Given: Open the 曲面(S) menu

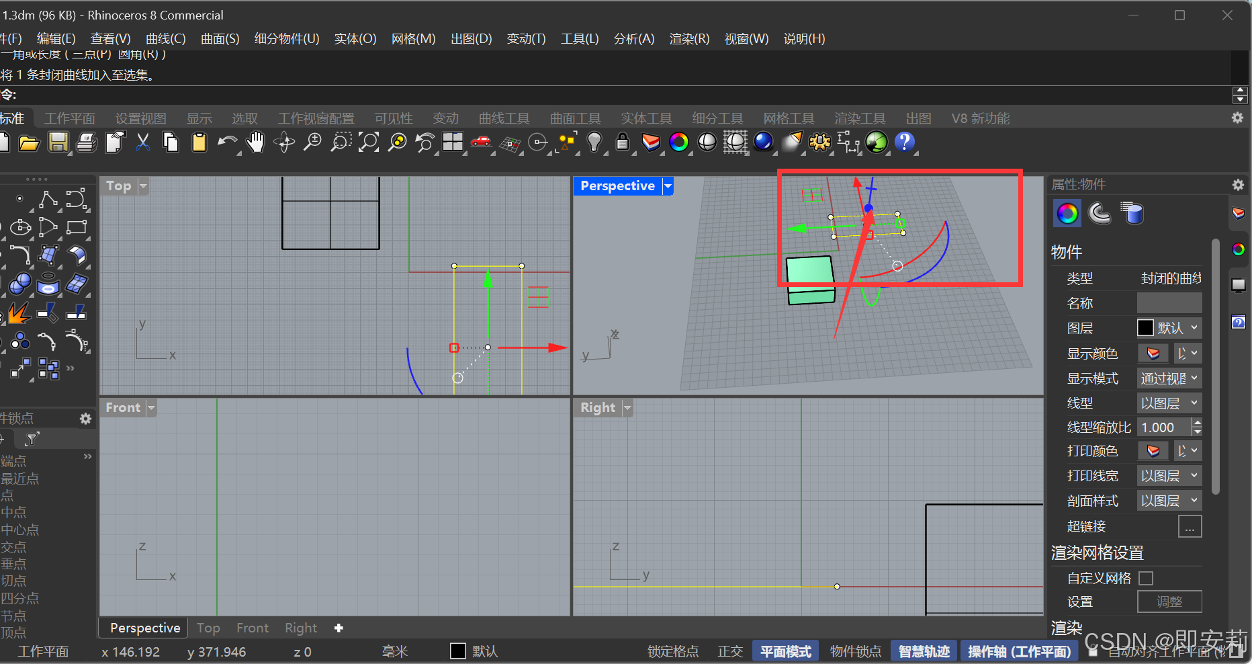Looking at the screenshot, I should click(220, 39).
